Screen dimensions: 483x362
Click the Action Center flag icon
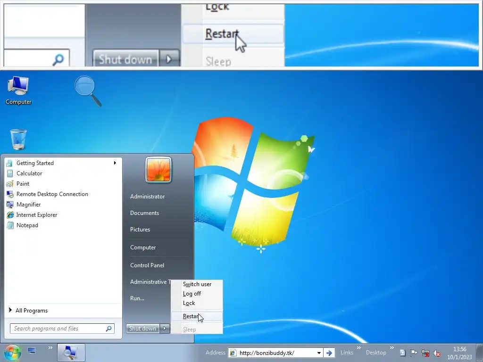click(x=414, y=353)
